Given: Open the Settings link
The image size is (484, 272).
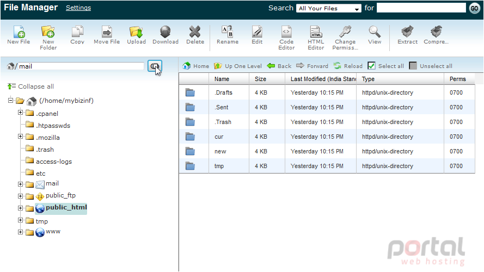Looking at the screenshot, I should (78, 8).
